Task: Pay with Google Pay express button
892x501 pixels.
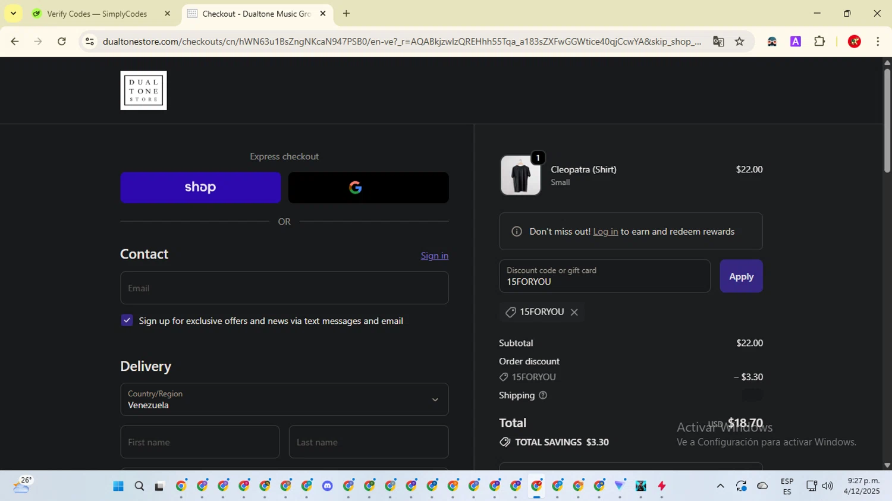Action: pyautogui.click(x=369, y=188)
